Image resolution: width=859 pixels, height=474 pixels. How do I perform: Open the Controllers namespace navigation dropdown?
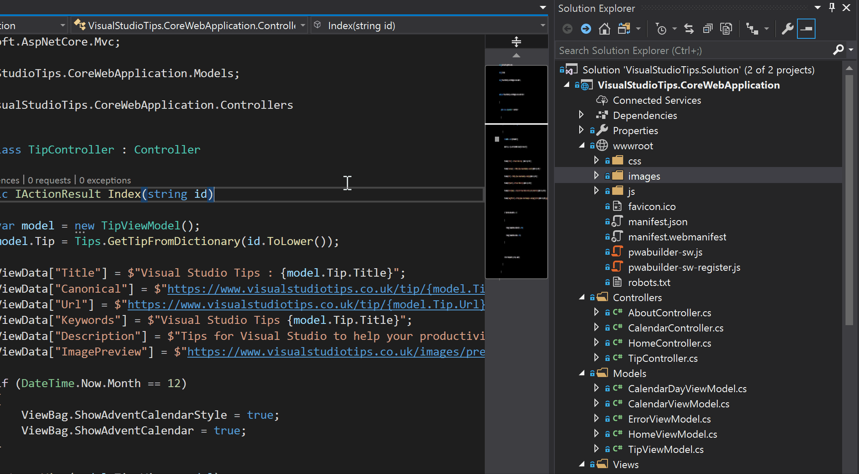coord(303,25)
